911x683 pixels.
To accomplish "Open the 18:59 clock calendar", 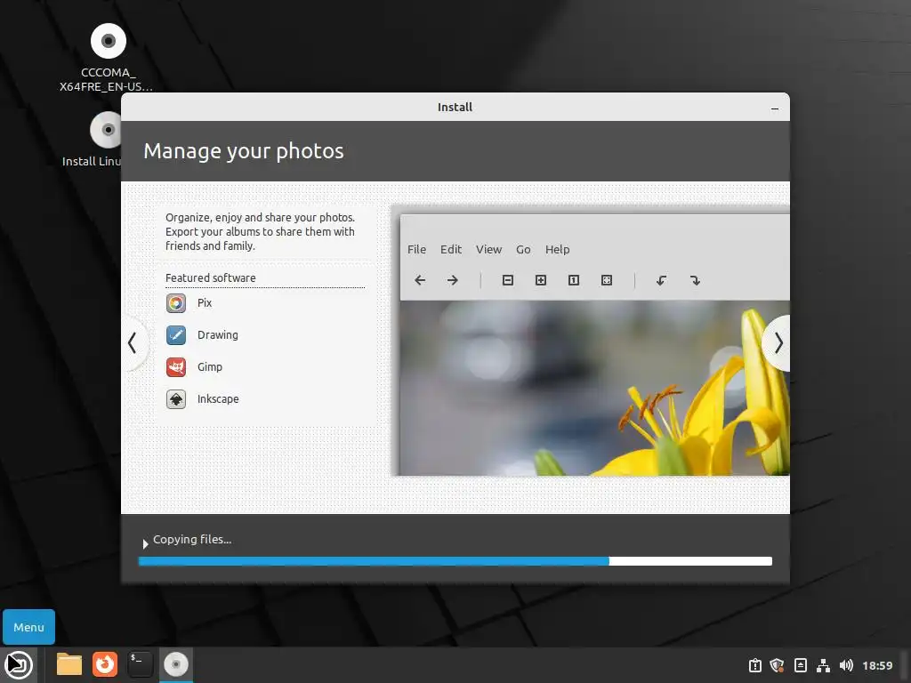I will 877,665.
